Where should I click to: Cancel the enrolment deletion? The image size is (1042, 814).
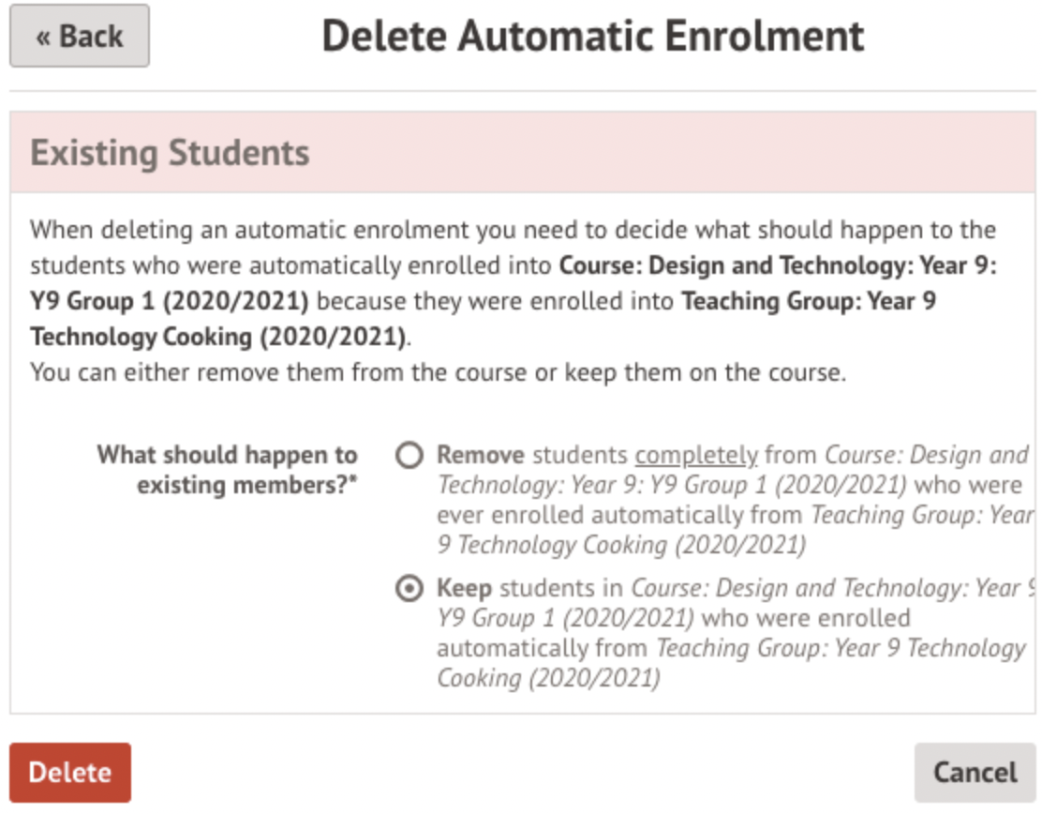(975, 773)
